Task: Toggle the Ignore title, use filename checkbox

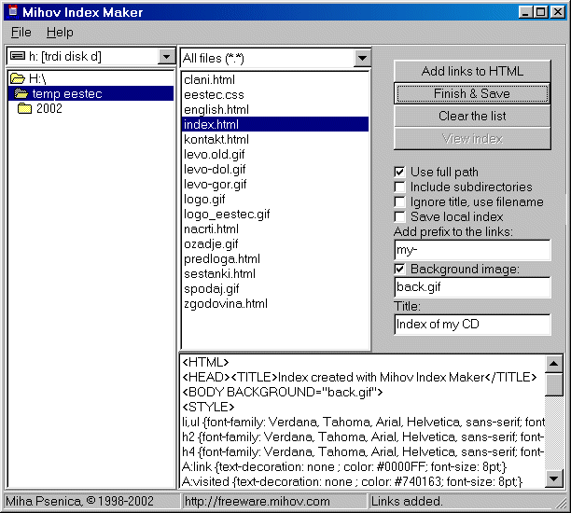Action: tap(400, 201)
